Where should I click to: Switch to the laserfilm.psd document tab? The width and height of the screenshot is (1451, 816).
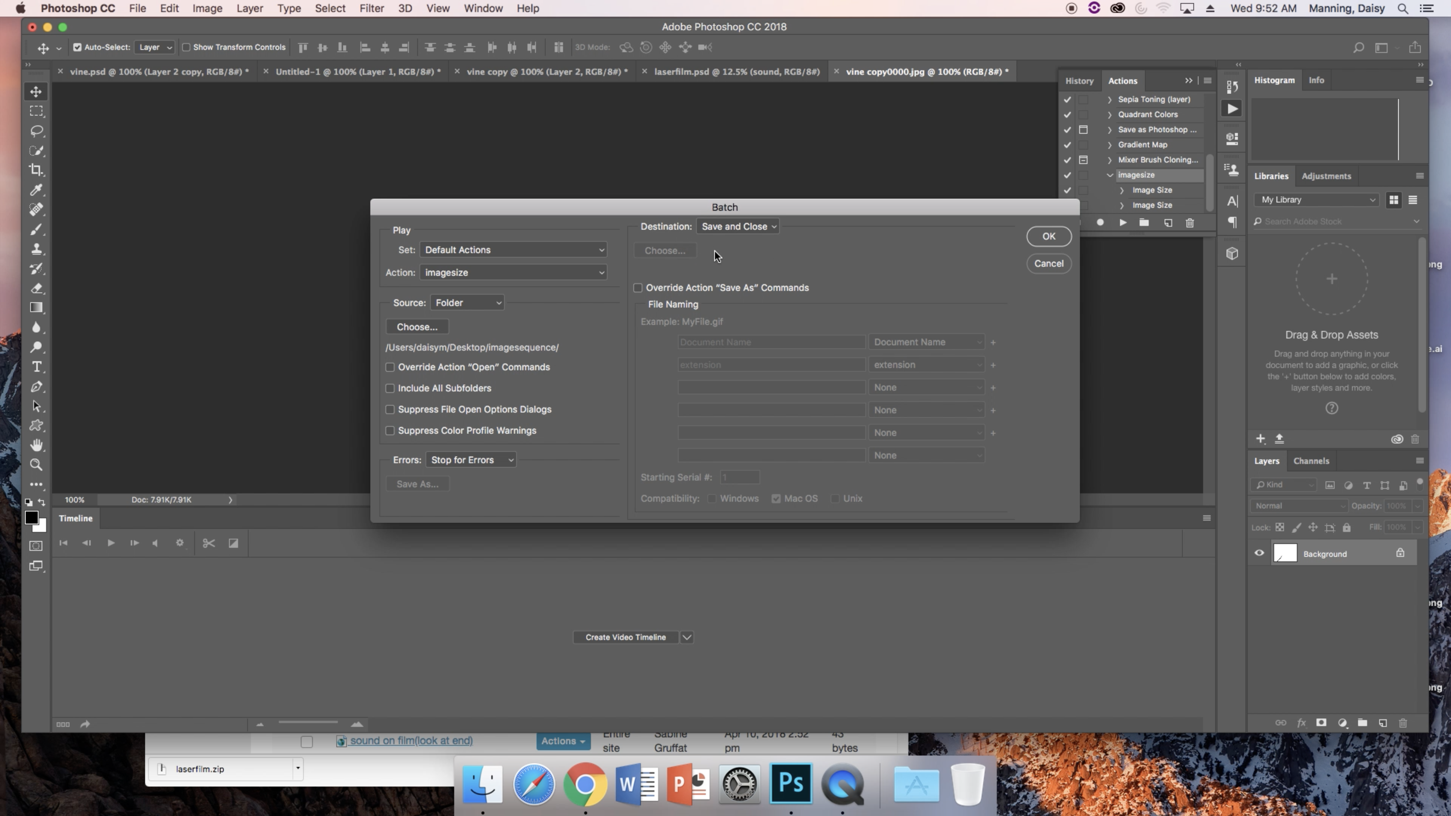(x=736, y=72)
